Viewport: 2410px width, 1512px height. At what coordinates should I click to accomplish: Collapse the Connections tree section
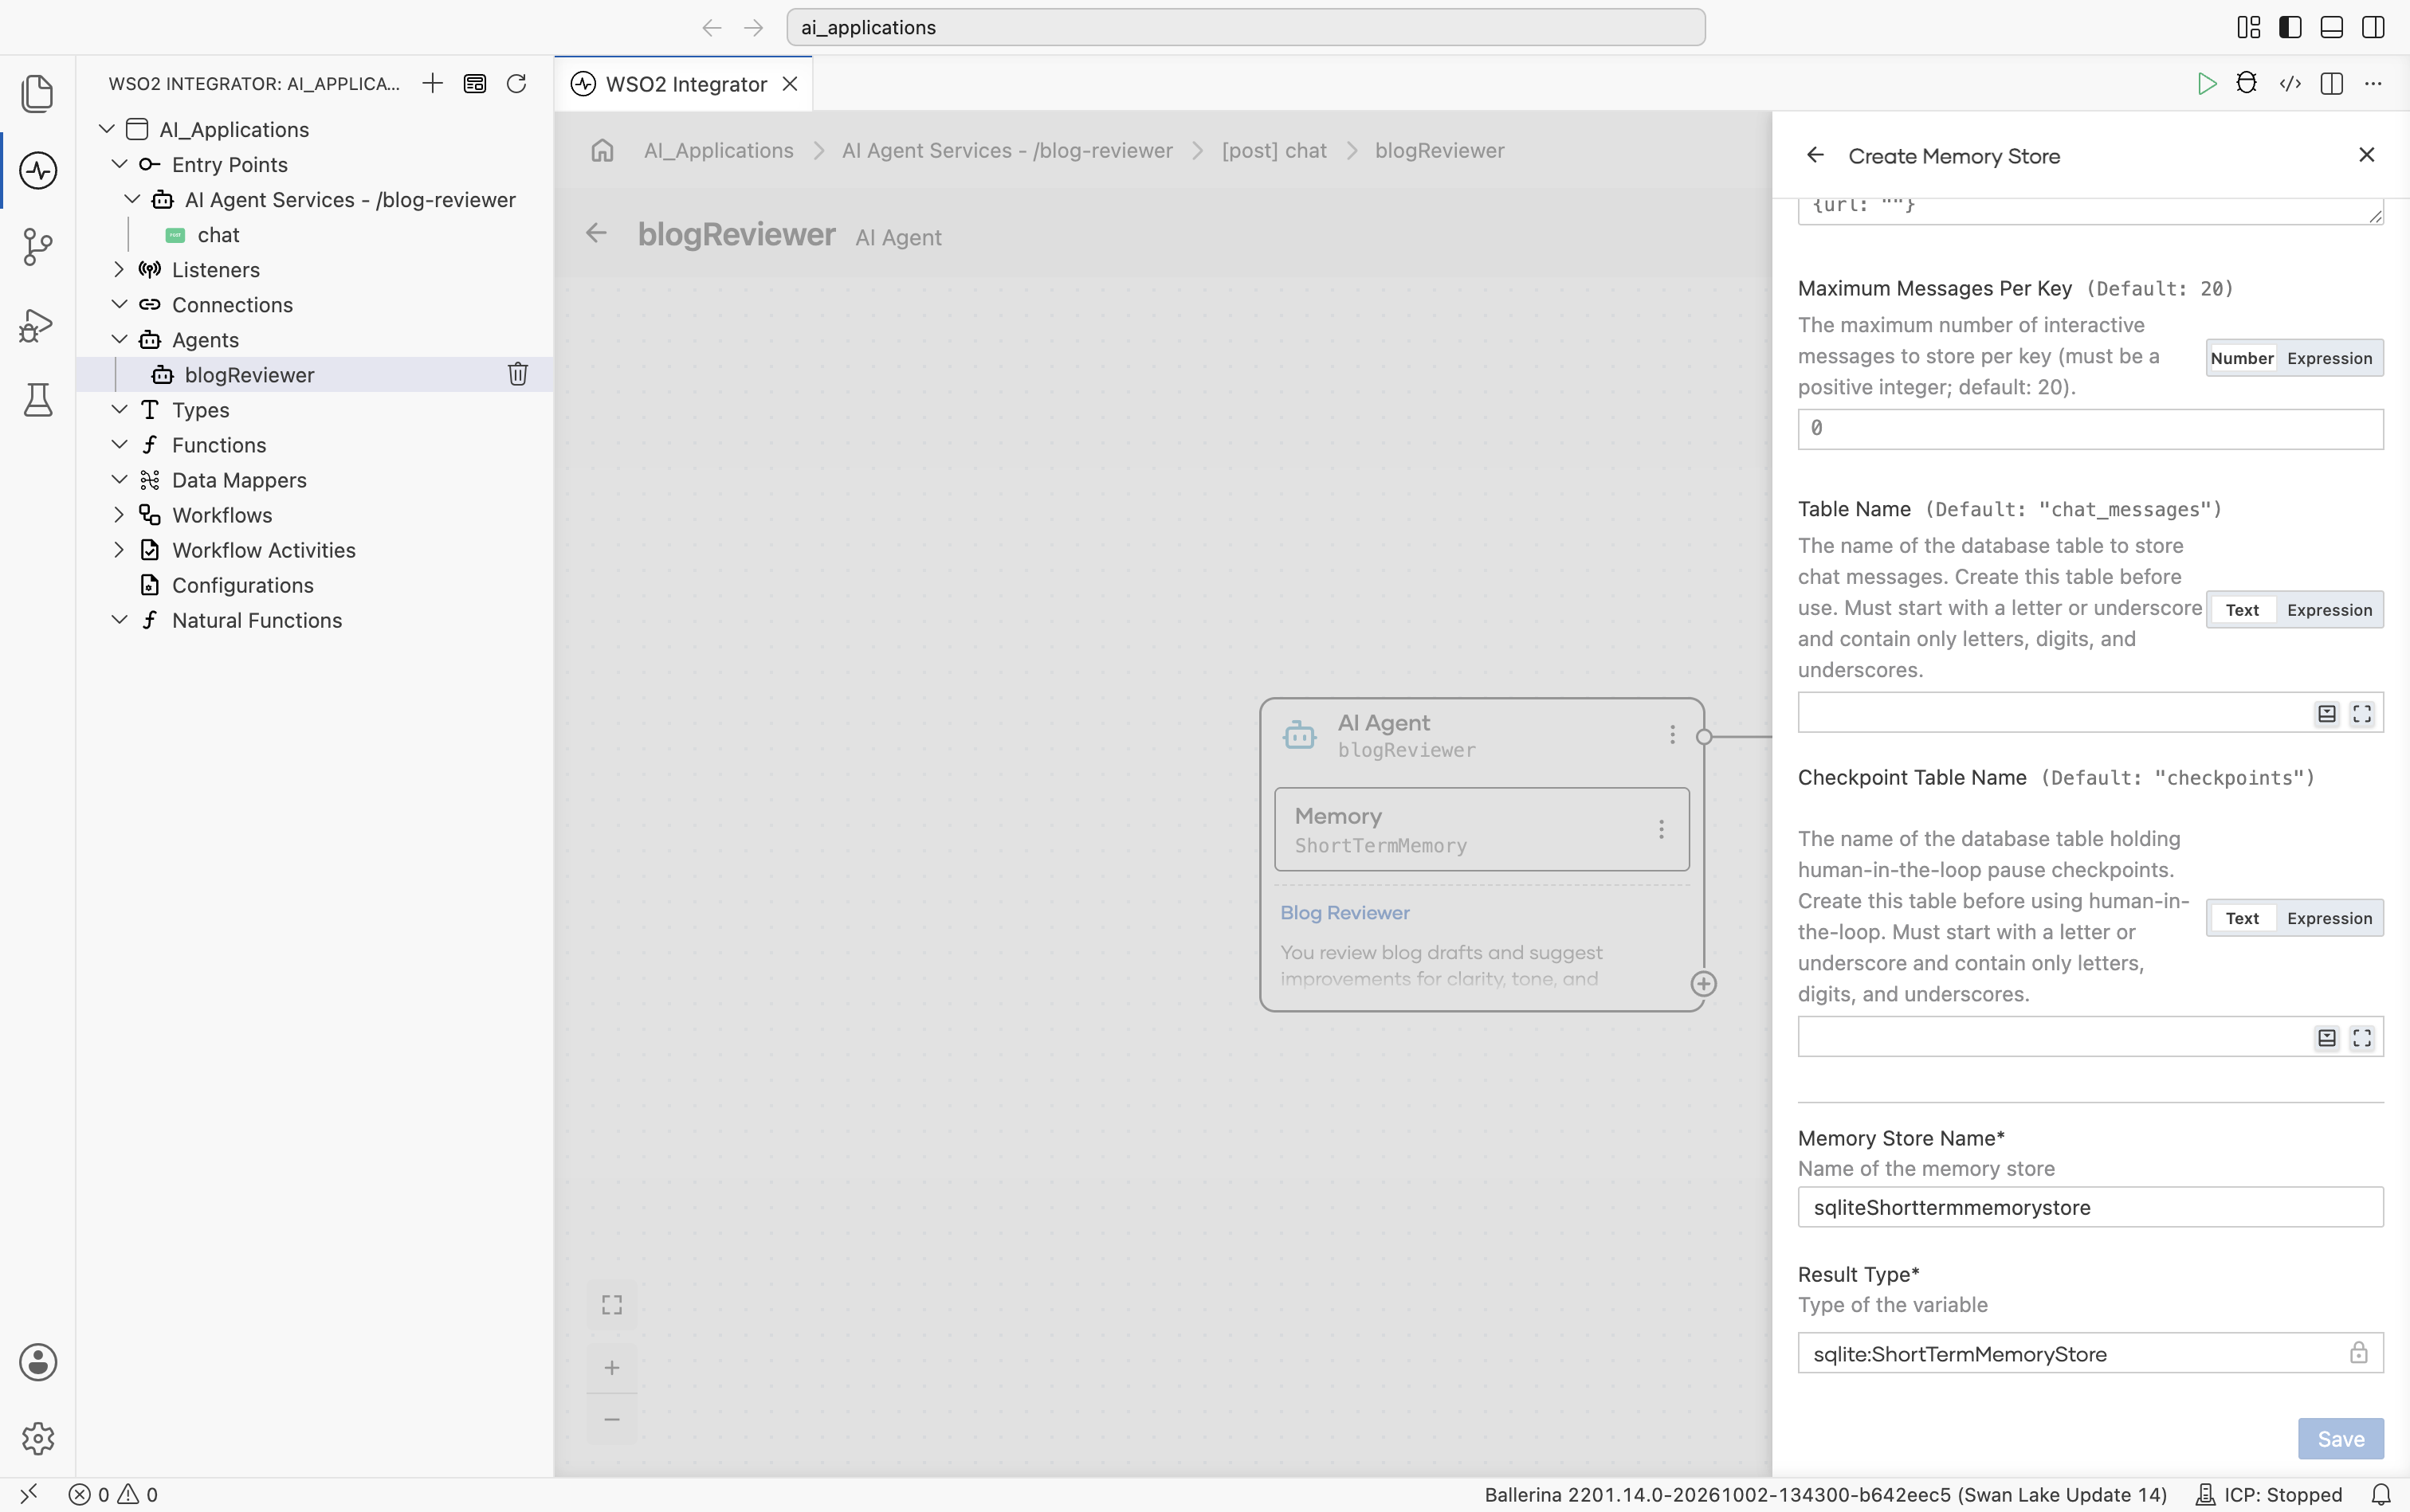pyautogui.click(x=119, y=304)
